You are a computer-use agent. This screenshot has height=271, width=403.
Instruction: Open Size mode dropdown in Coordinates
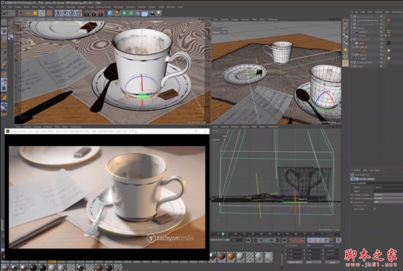[313, 262]
